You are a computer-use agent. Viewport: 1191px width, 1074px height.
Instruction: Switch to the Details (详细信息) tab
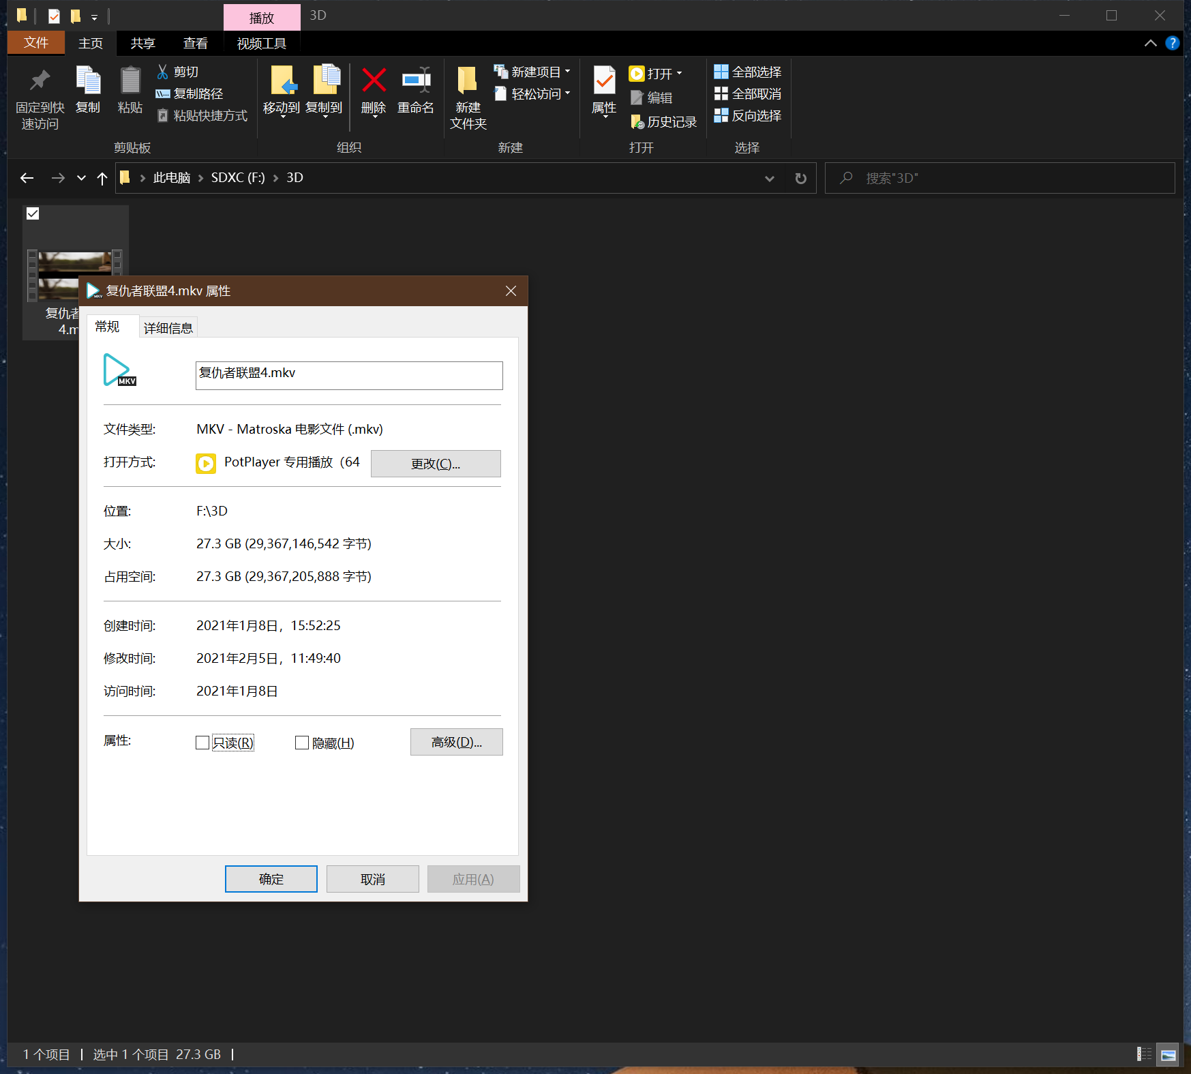coord(168,328)
